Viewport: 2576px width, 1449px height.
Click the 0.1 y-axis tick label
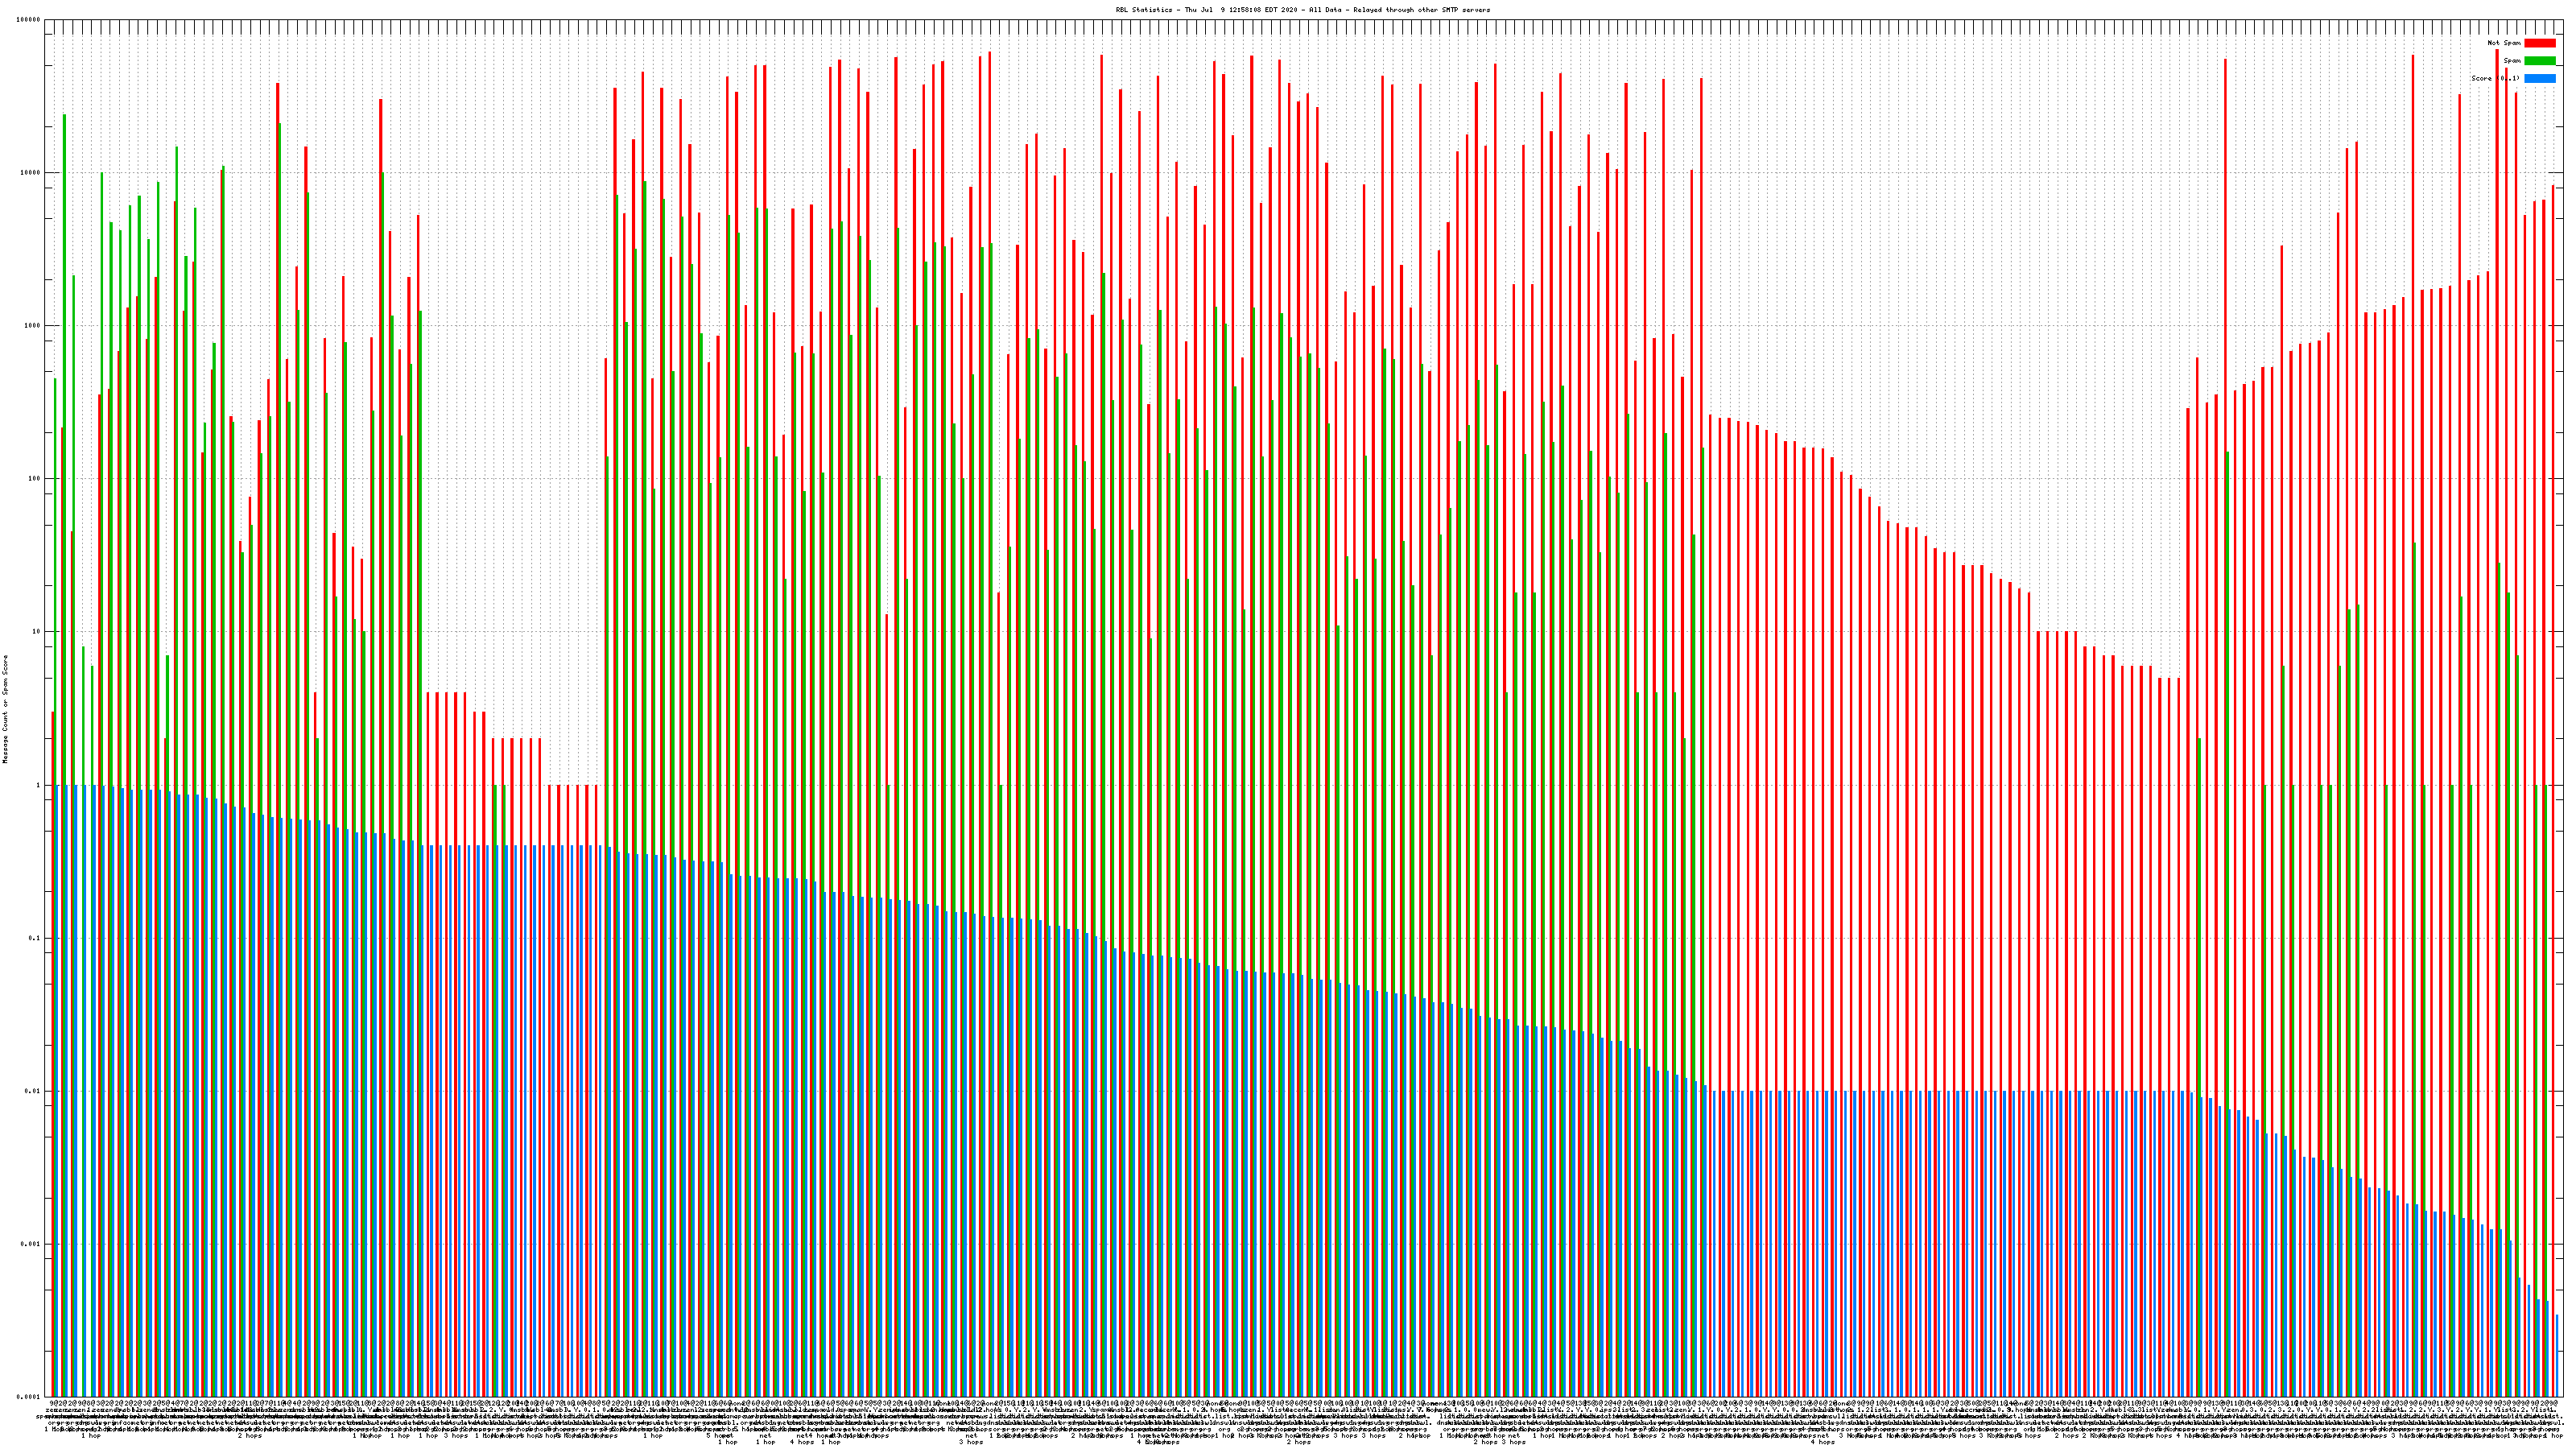(35, 938)
